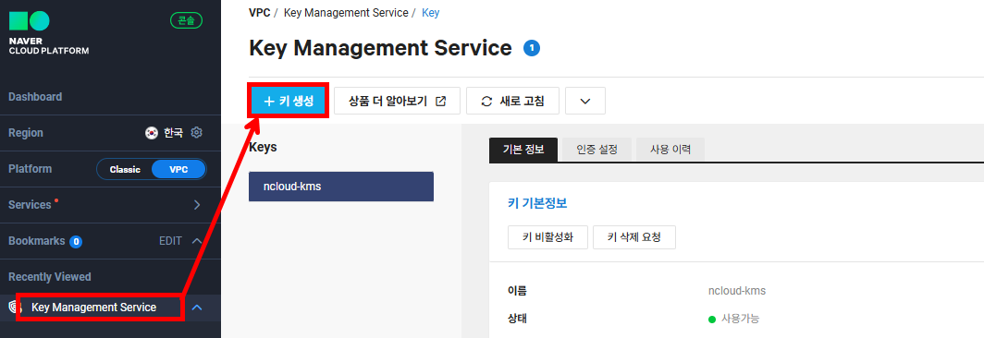Open Dashboard in the sidebar
This screenshot has width=984, height=338.
coord(35,97)
